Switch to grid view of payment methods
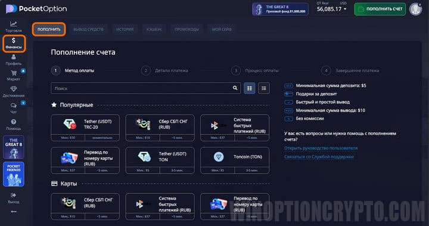This screenshot has width=429, height=226. click(x=249, y=88)
